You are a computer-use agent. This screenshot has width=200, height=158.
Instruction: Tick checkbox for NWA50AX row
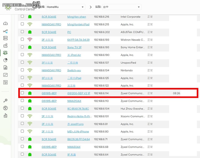pos(22,146)
